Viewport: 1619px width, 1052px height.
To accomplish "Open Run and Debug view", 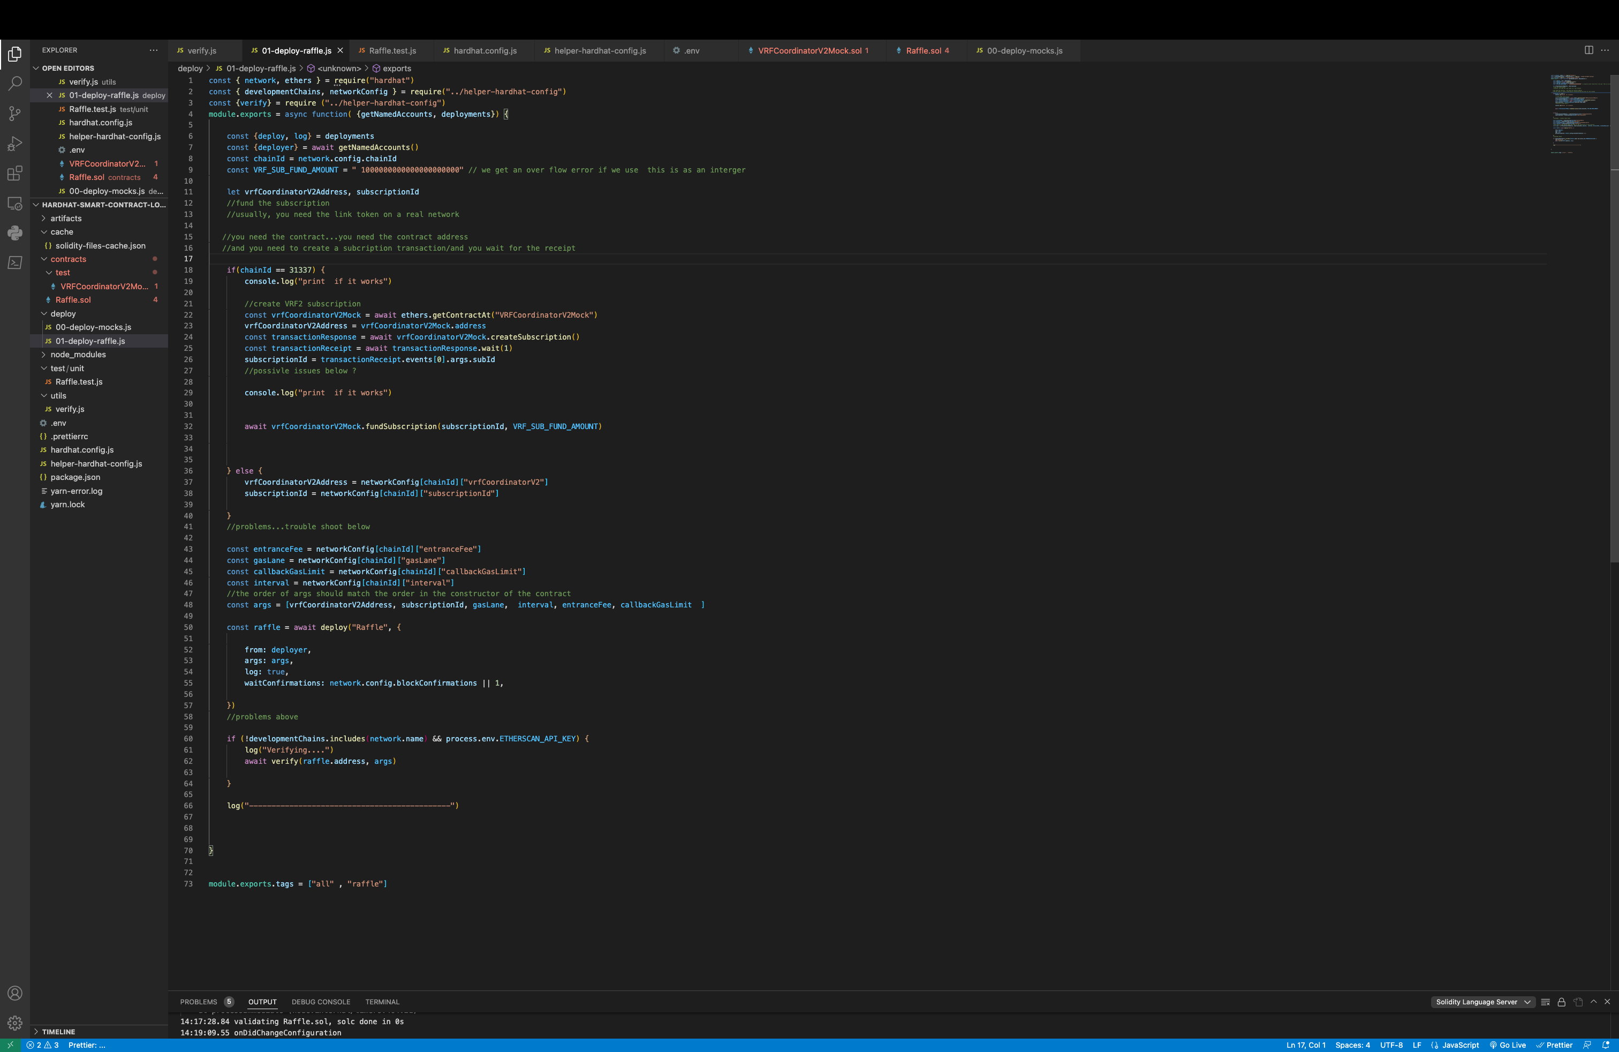I will 14,143.
